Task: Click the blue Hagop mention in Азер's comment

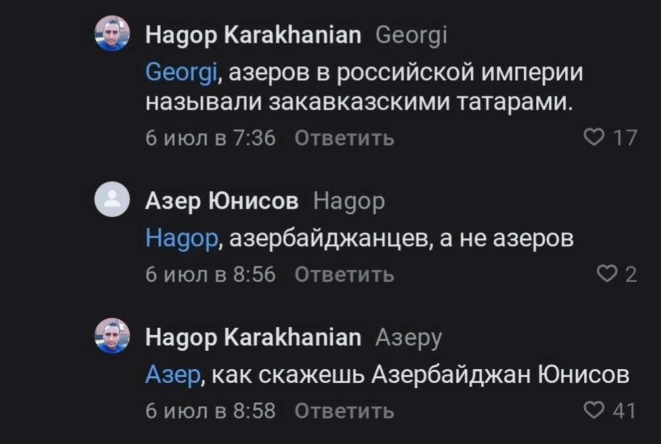Action: click(x=181, y=240)
